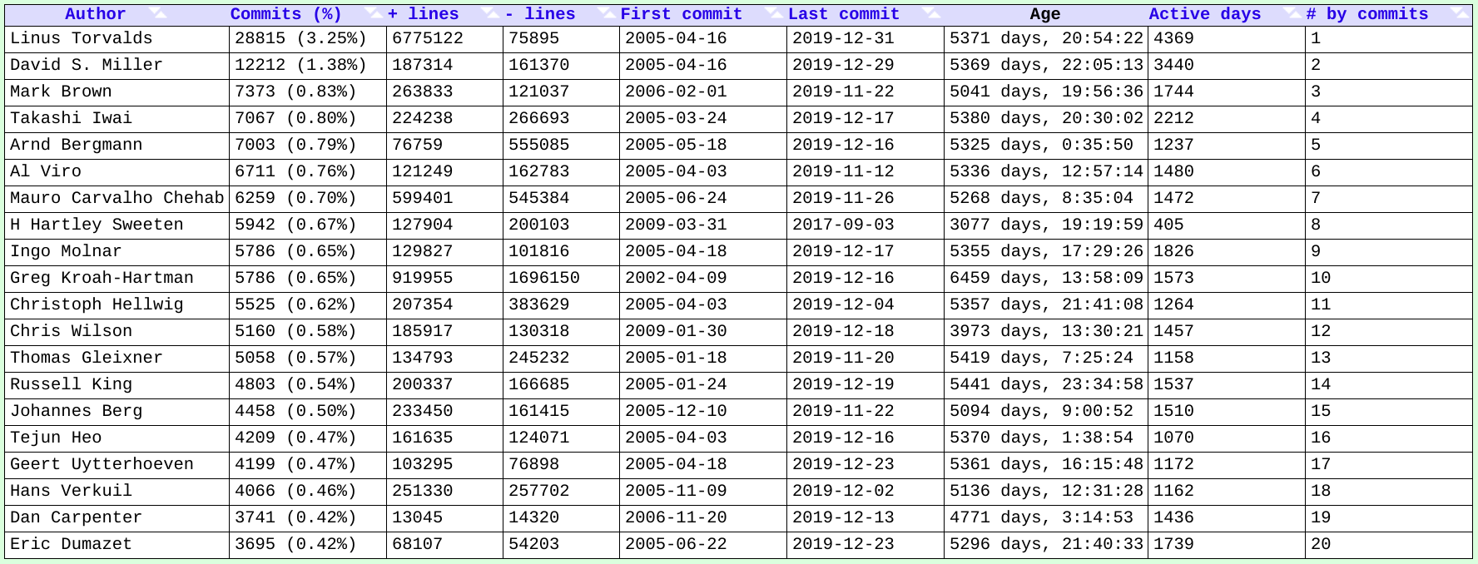Click sort arrow icon beside # by commits header
Viewport: 1478px width, 564px height.
pyautogui.click(x=1459, y=13)
